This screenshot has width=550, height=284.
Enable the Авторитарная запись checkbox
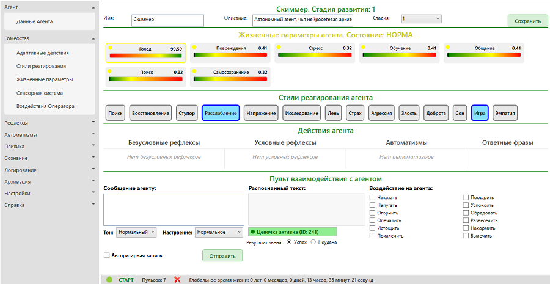coord(107,255)
